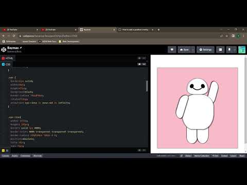Click Add to Collection in the footer
This screenshot has height=185, width=247.
[x=202, y=156]
